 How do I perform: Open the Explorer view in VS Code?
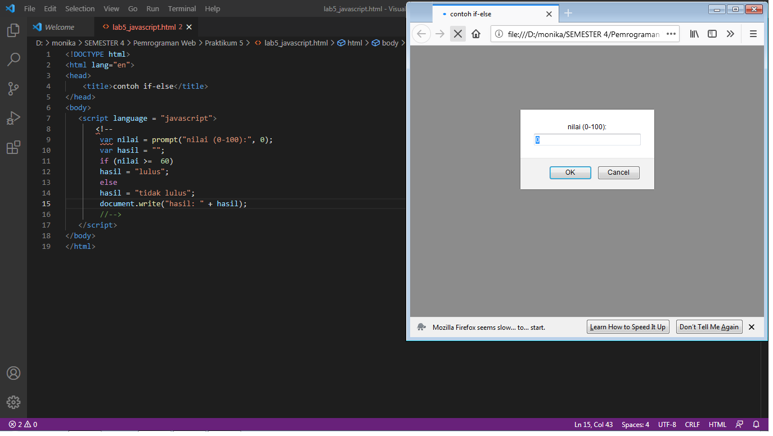click(x=14, y=30)
